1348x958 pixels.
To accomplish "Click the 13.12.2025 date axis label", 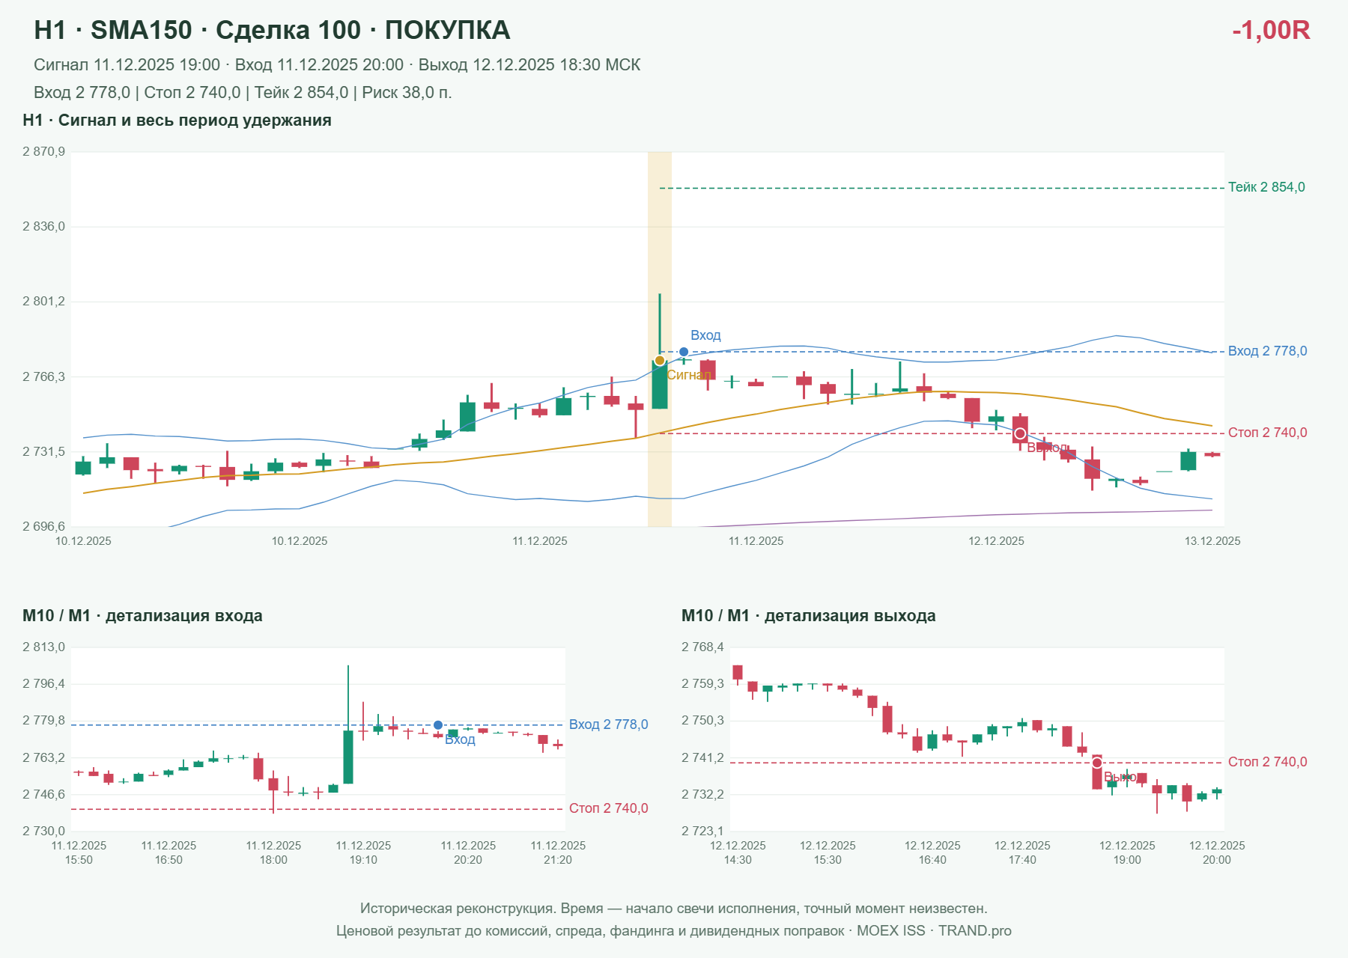I will pos(1212,541).
